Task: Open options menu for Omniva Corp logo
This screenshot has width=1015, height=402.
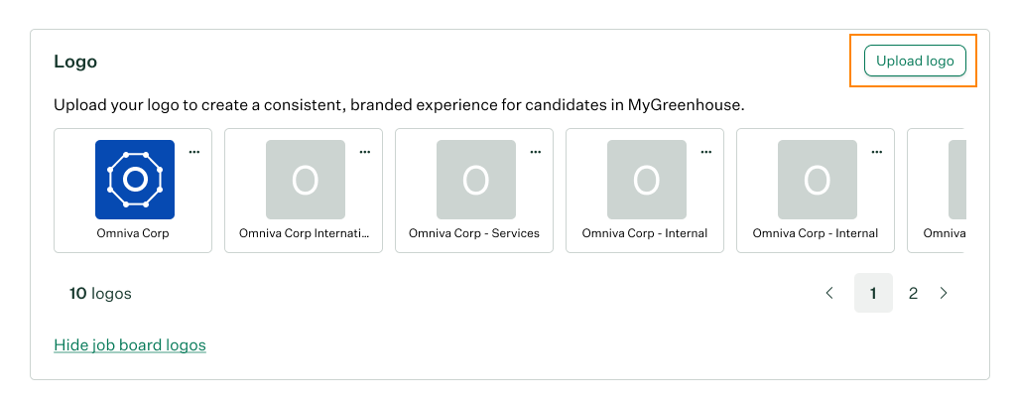Action: pos(194,152)
